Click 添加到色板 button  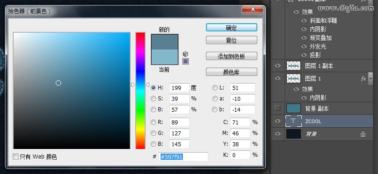coord(231,56)
